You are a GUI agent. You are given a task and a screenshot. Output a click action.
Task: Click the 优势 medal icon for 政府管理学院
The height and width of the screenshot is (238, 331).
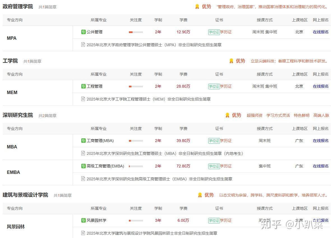197,6
